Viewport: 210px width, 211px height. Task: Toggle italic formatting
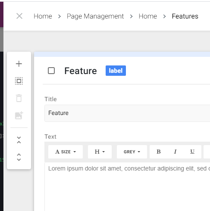(x=175, y=152)
